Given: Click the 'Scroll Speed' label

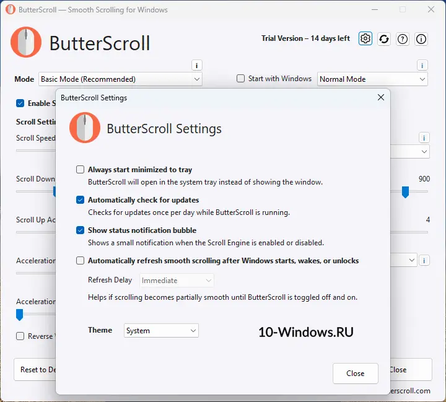Looking at the screenshot, I should (x=35, y=138).
